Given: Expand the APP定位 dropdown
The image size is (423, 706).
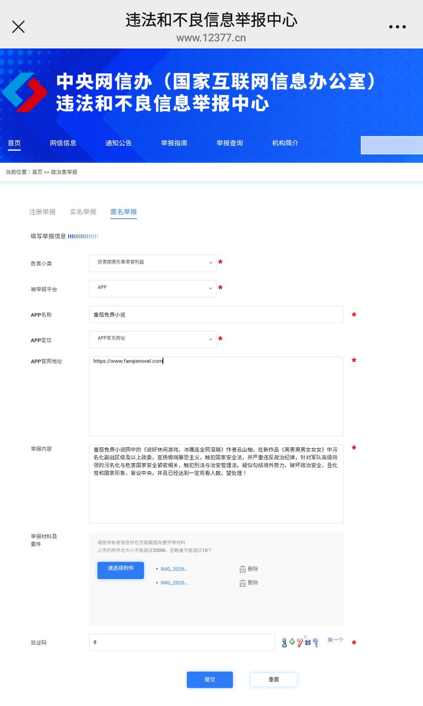Looking at the screenshot, I should 153,339.
